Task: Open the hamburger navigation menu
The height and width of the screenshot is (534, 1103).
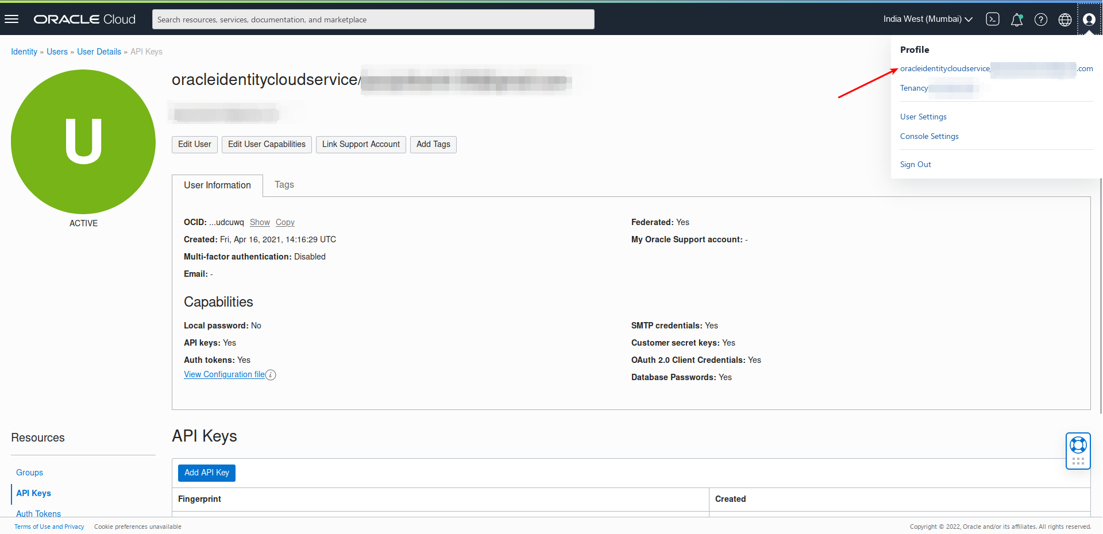Action: (x=11, y=19)
